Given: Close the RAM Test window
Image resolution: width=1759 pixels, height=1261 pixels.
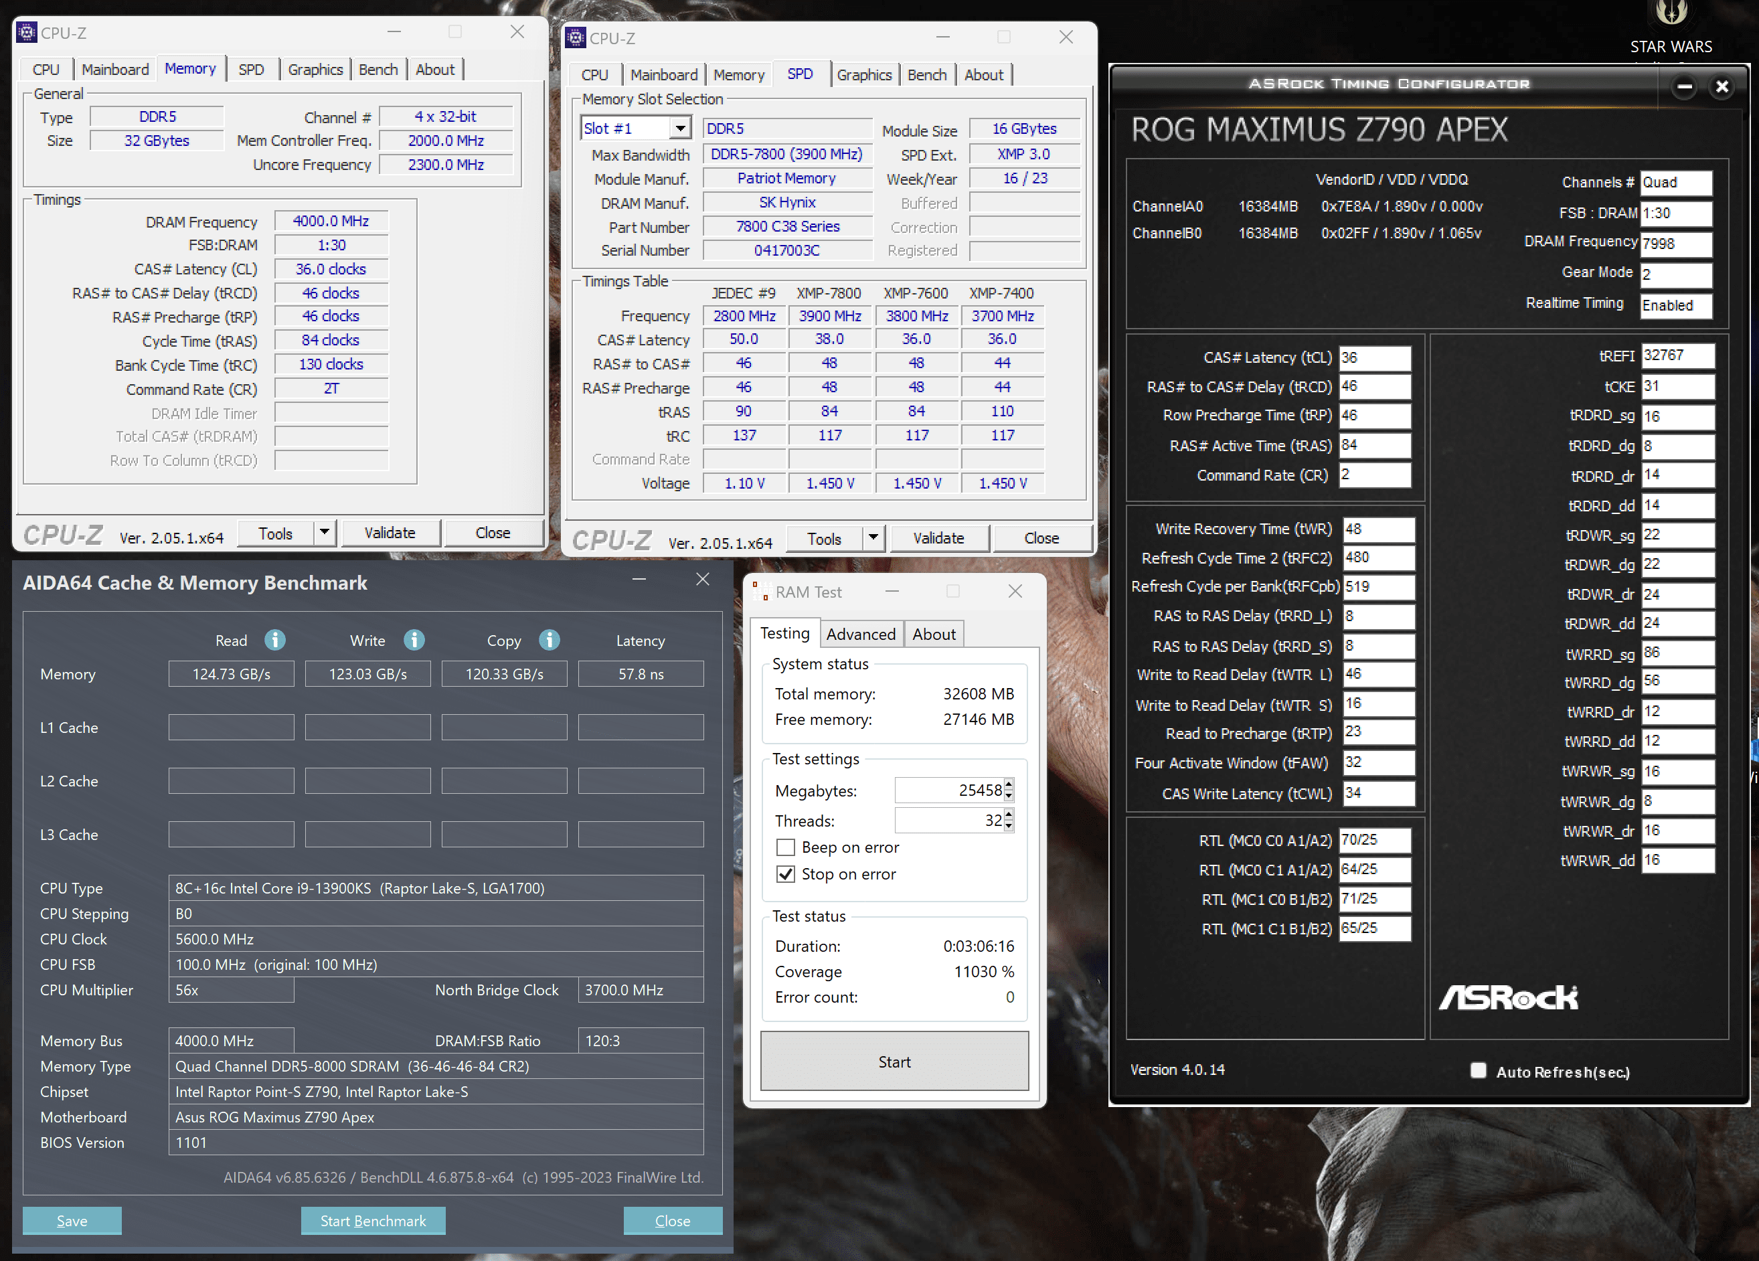Looking at the screenshot, I should 1015,592.
